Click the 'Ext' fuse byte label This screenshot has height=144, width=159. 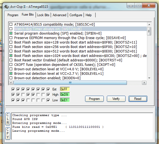54,89
